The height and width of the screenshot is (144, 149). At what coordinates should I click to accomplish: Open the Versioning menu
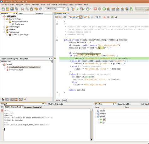coord(63,5)
